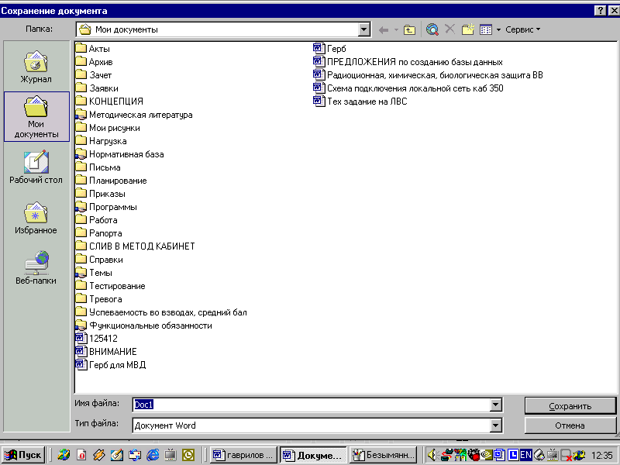Image resolution: width=620 pixels, height=465 pixels.
Task: Select Радиоционная, химическая, биологическая защита ВВ file
Action: 429,75
